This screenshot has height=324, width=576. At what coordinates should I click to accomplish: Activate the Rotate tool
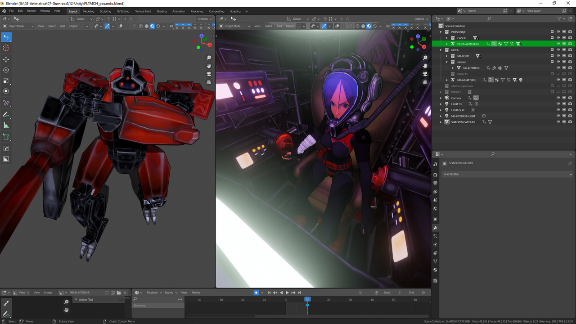(x=6, y=70)
